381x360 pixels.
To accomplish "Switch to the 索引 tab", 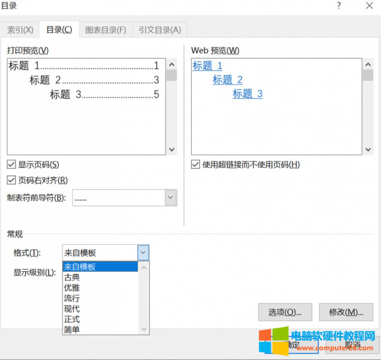I will coord(20,29).
